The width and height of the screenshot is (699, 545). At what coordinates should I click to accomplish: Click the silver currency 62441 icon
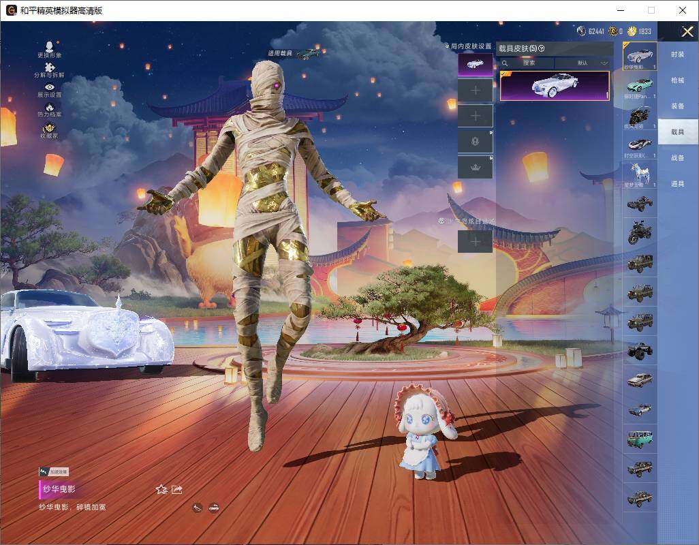coord(581,31)
